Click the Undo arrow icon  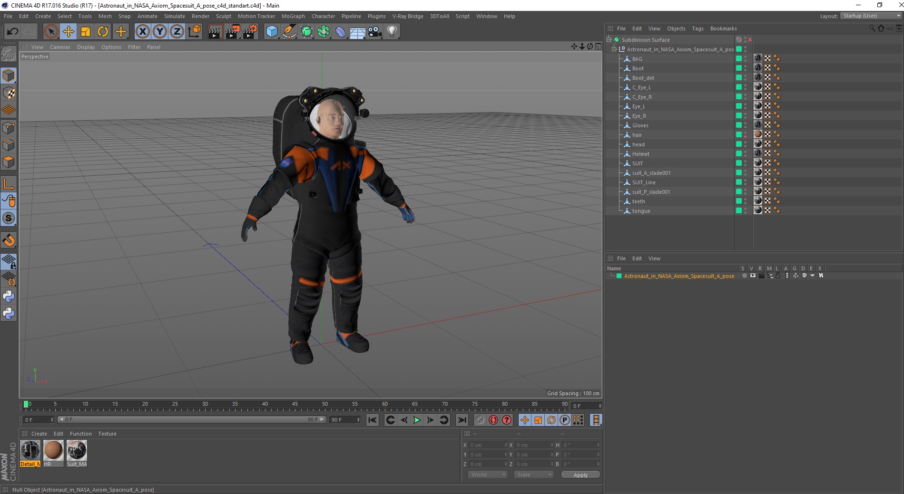coord(13,32)
